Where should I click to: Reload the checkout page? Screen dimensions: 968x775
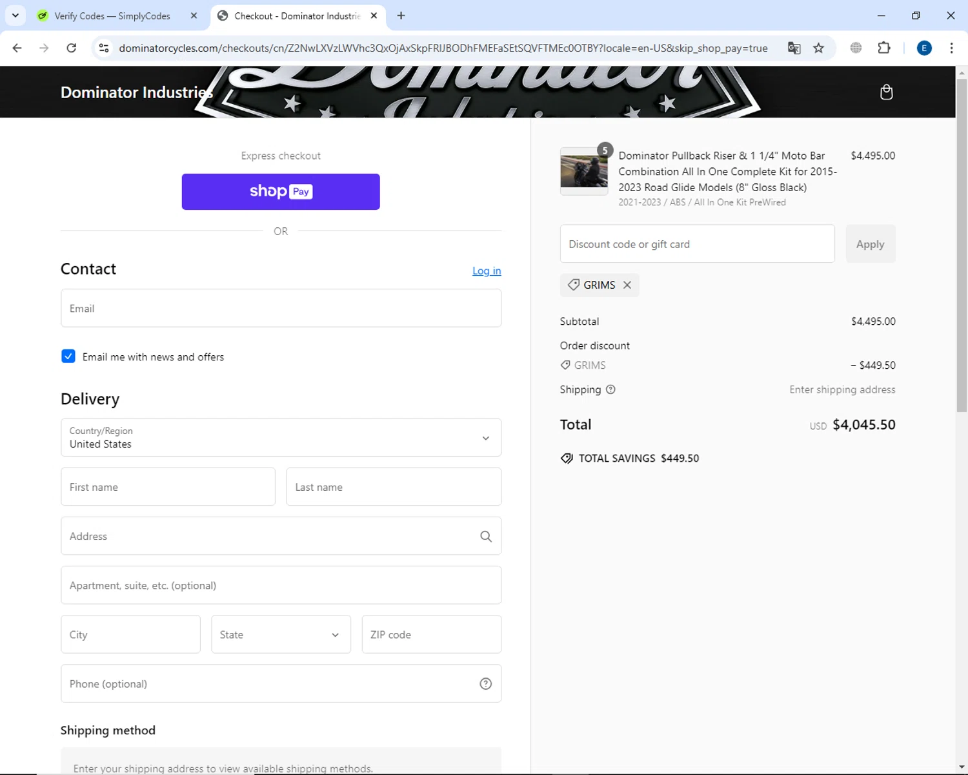pos(72,48)
